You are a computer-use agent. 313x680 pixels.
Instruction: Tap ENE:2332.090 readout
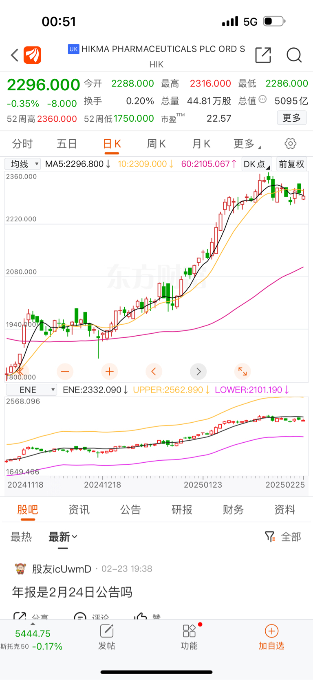point(96,390)
